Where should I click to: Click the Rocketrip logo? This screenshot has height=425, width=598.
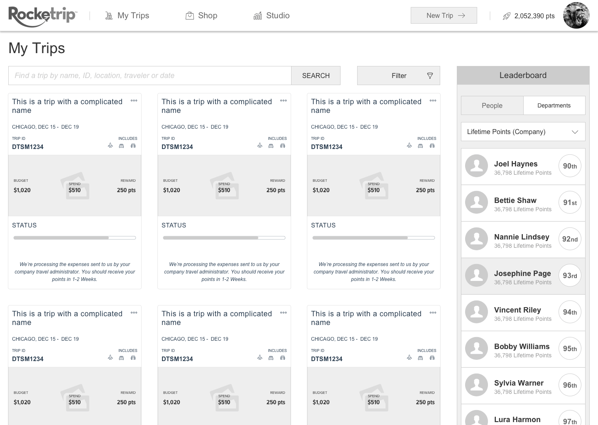[42, 16]
